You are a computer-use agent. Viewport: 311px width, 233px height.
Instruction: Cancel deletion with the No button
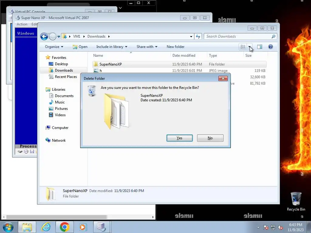pos(210,138)
